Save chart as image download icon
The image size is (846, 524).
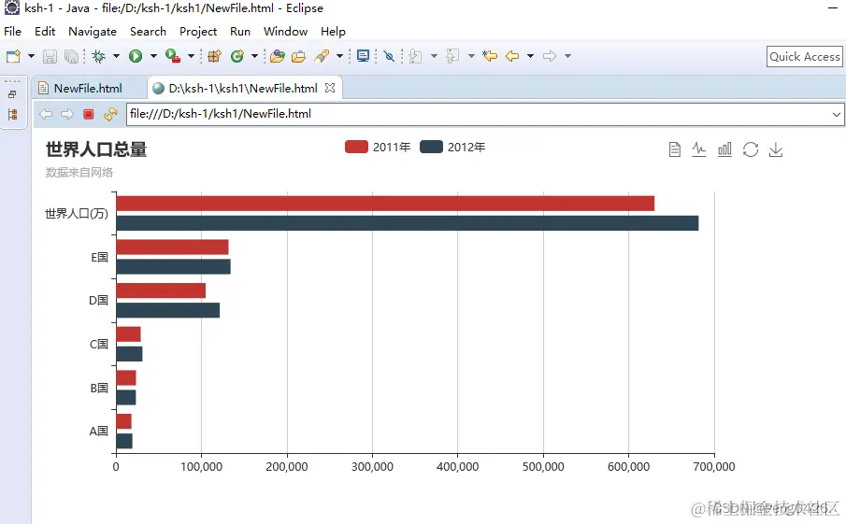(776, 149)
